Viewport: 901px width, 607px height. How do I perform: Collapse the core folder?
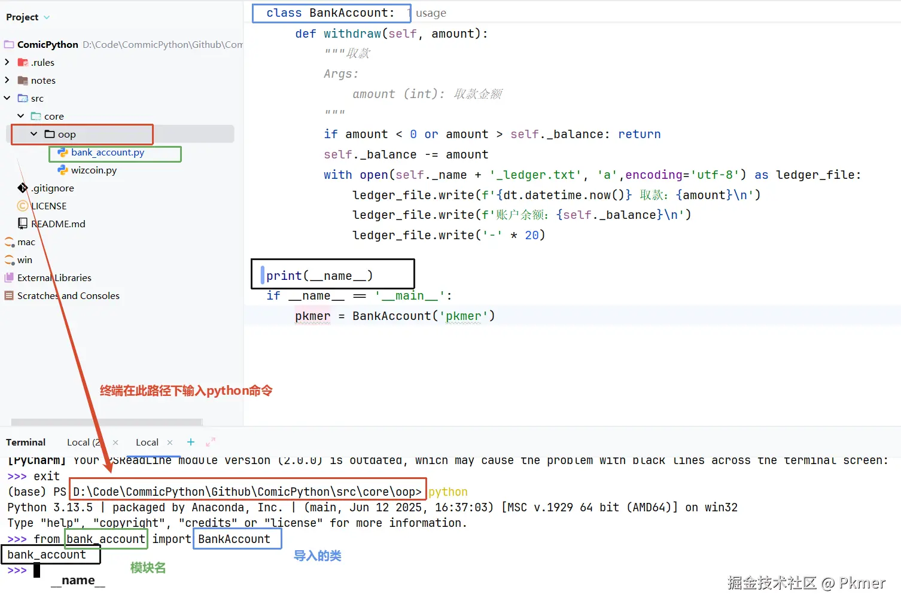click(20, 116)
